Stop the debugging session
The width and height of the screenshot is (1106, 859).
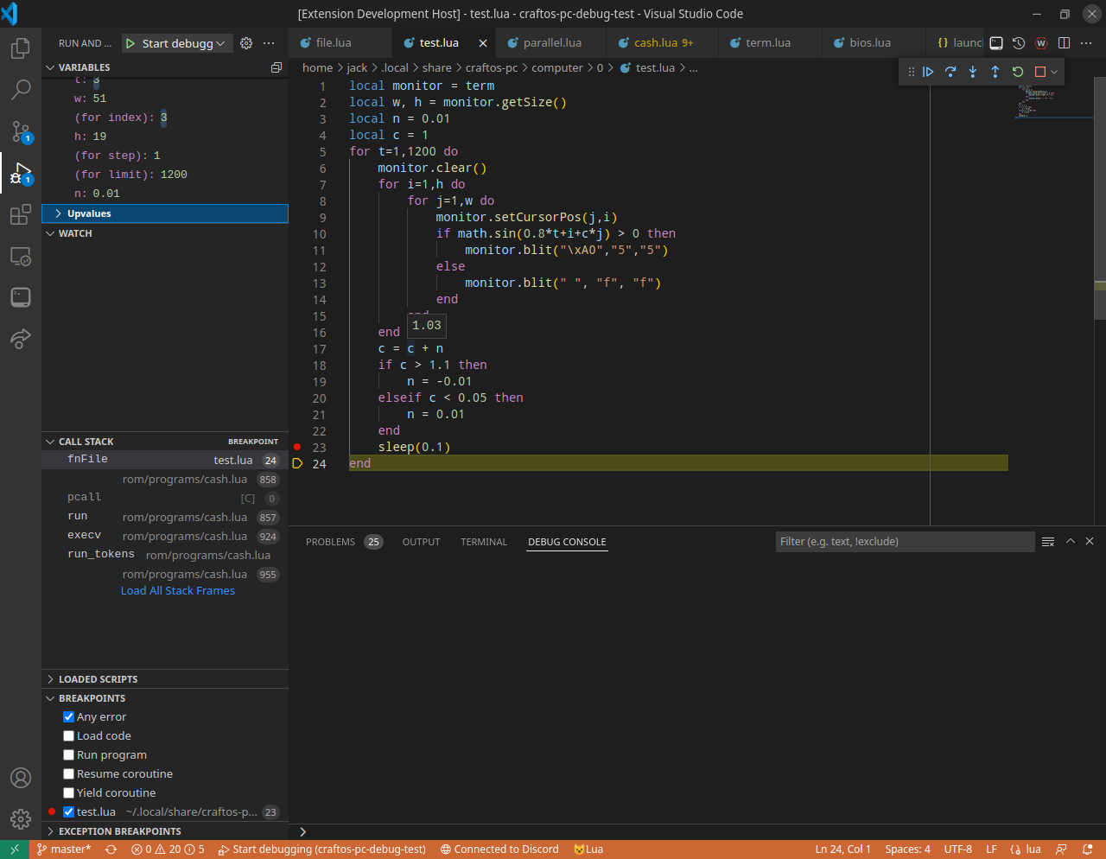pyautogui.click(x=1040, y=72)
